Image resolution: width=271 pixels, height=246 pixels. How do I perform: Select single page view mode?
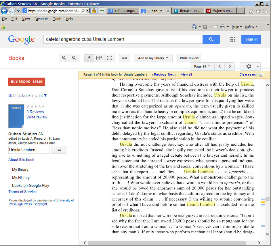click(x=89, y=58)
